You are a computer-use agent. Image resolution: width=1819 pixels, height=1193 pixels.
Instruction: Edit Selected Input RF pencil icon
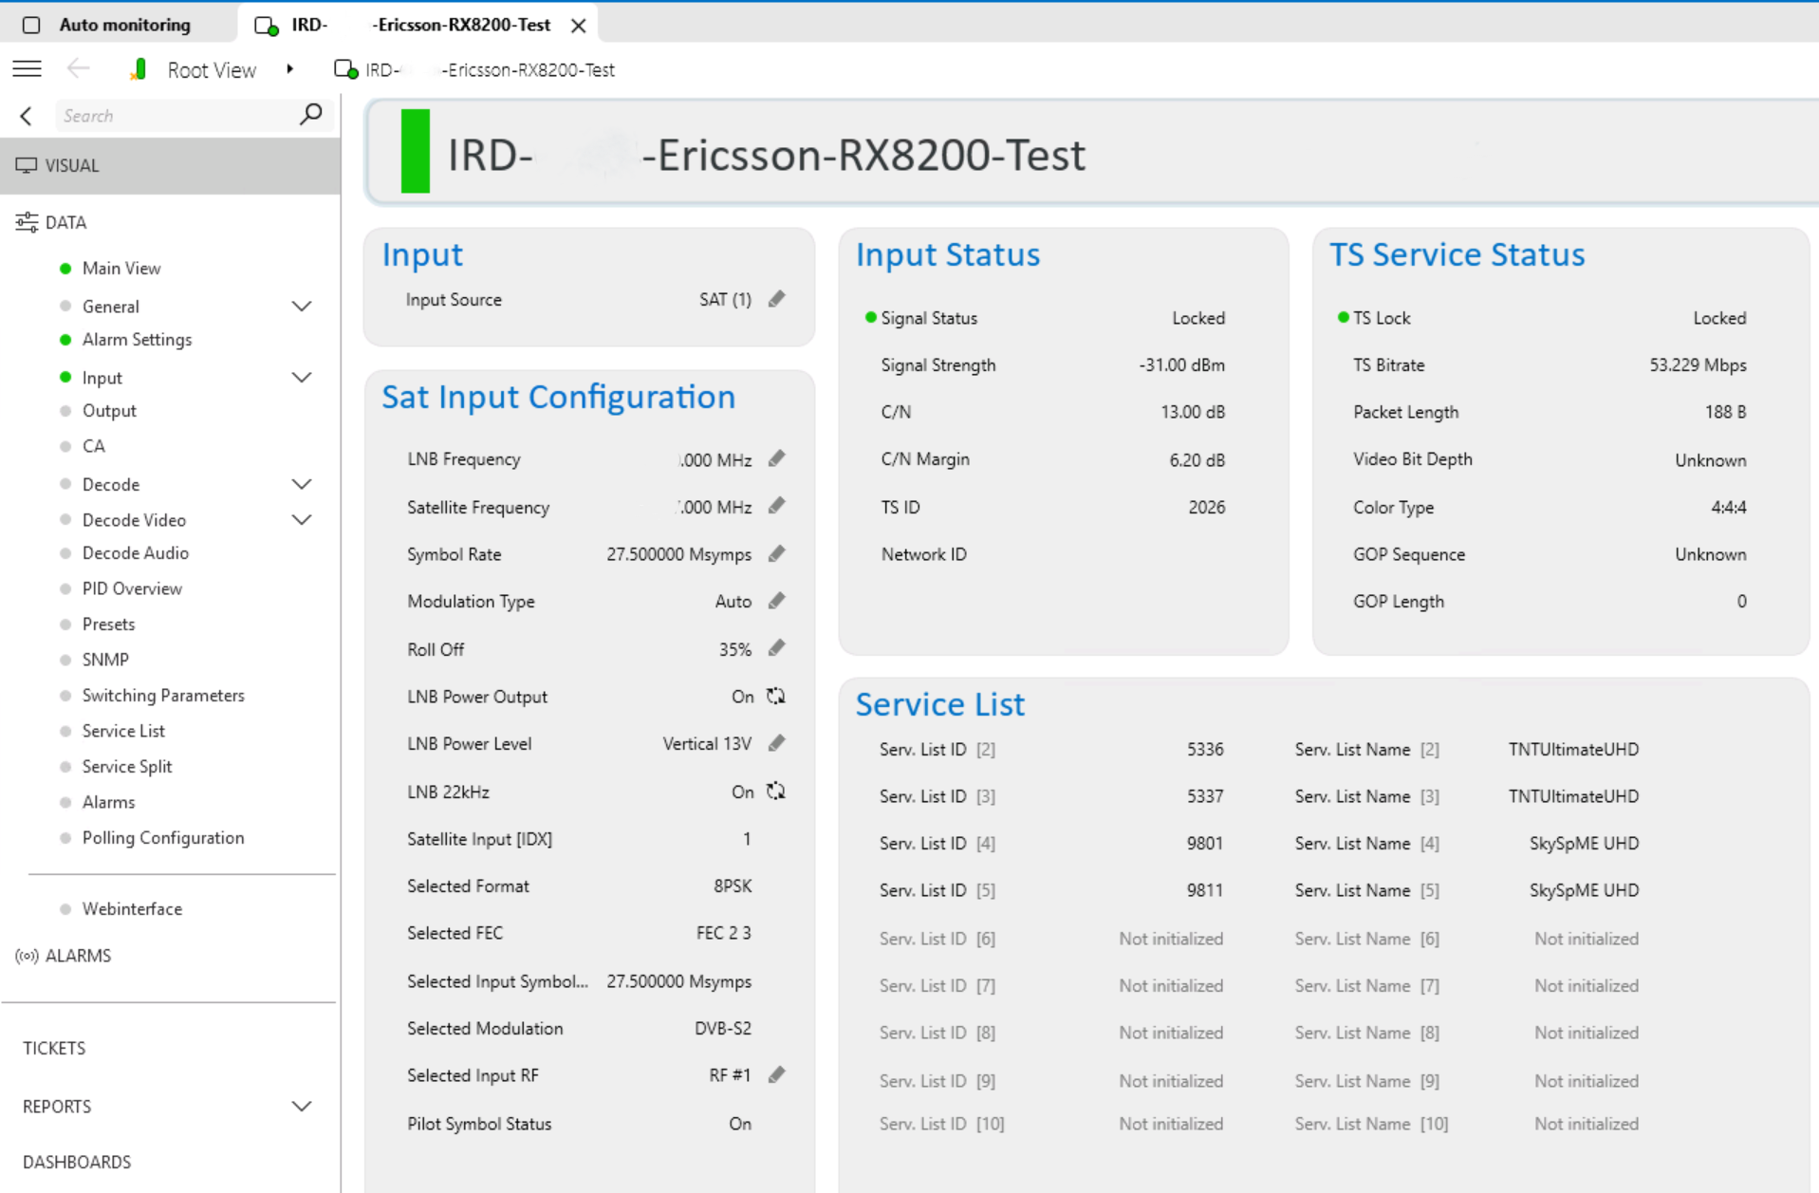(777, 1074)
